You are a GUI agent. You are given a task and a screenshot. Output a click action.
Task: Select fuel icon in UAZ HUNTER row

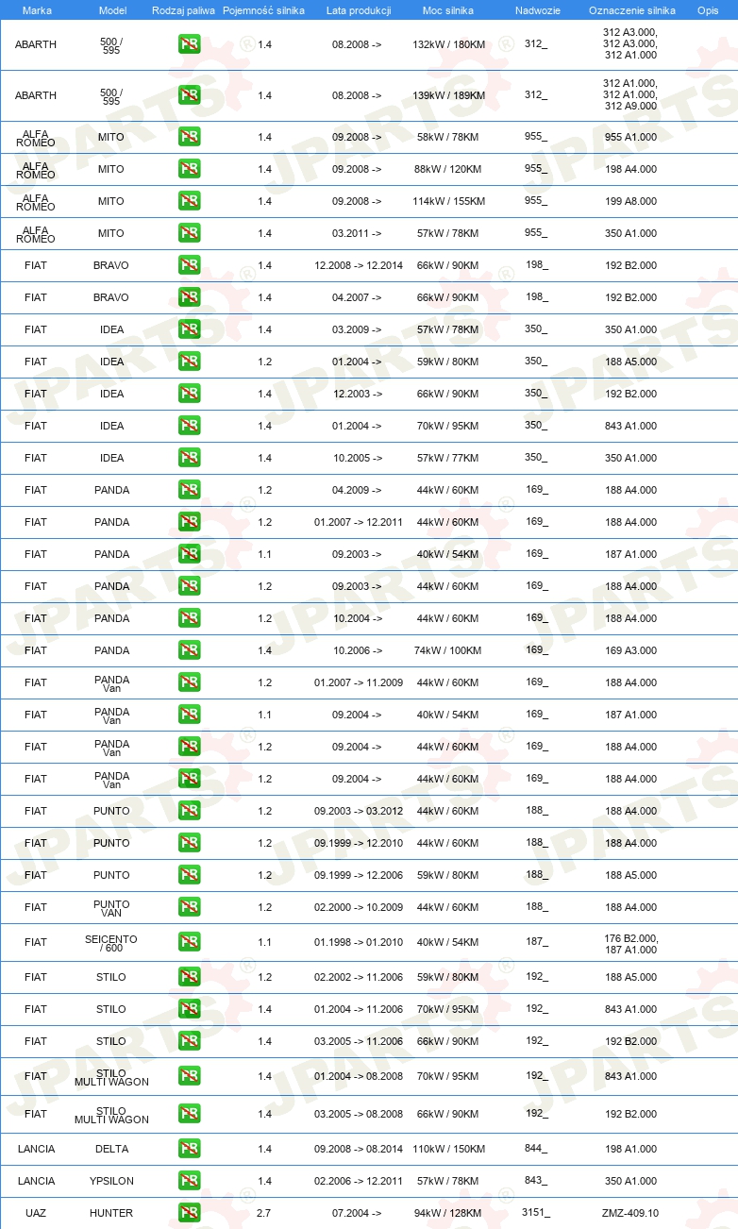tap(190, 1212)
